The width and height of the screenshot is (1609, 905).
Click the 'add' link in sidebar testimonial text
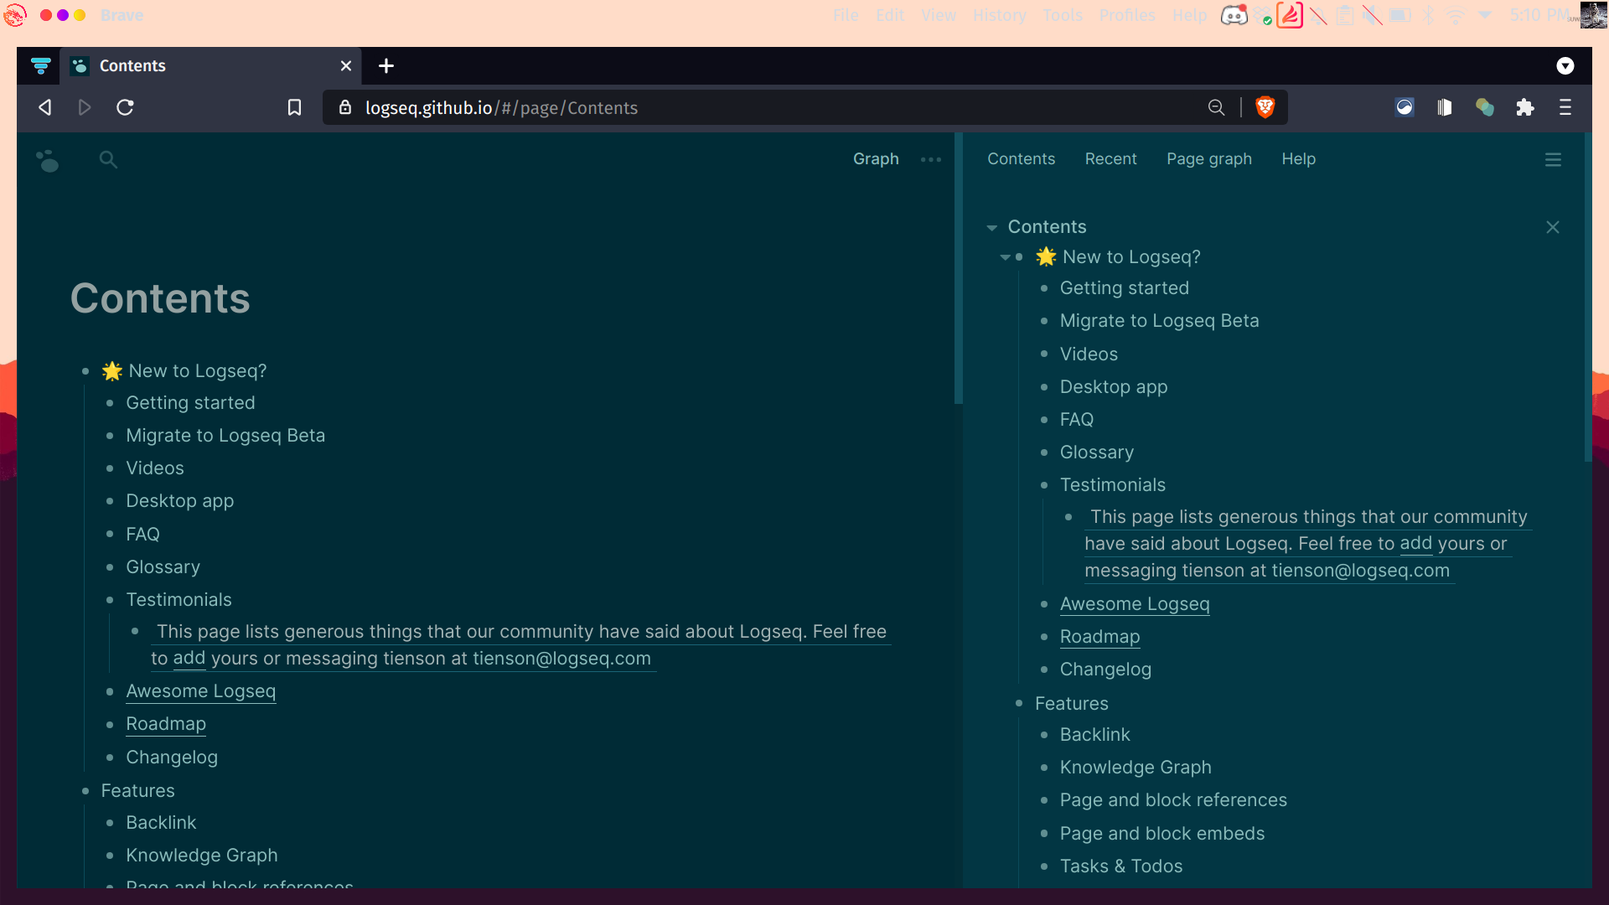1416,544
